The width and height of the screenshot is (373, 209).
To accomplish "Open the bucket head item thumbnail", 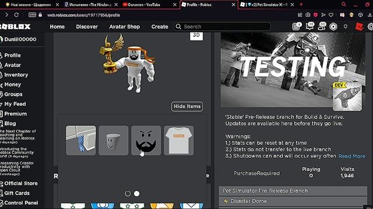I will pos(114,140).
